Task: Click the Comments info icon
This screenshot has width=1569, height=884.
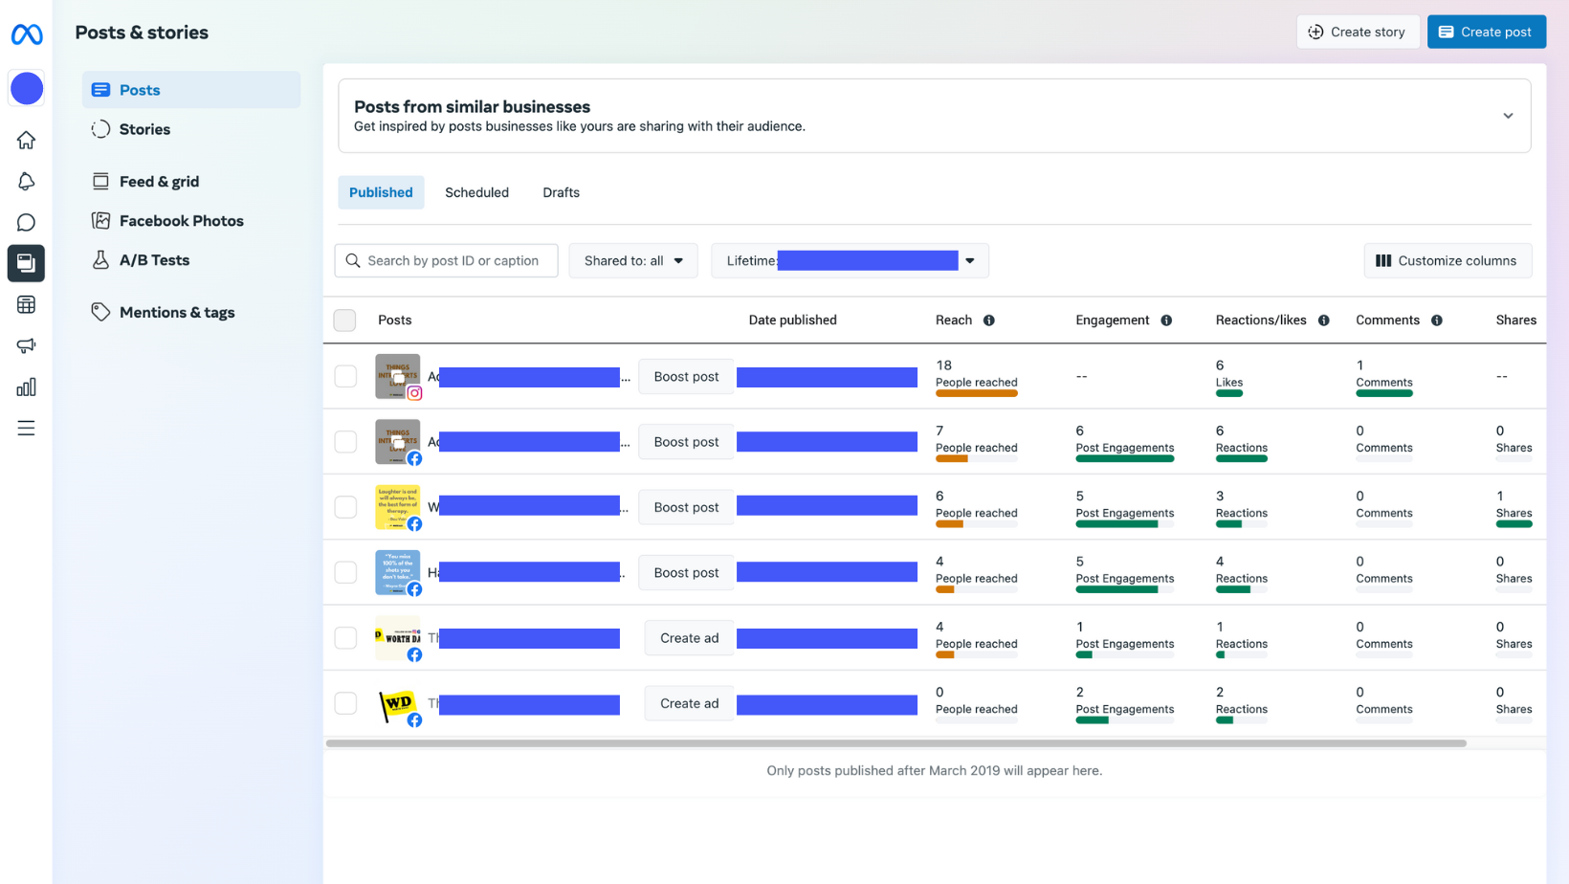Action: pos(1437,320)
